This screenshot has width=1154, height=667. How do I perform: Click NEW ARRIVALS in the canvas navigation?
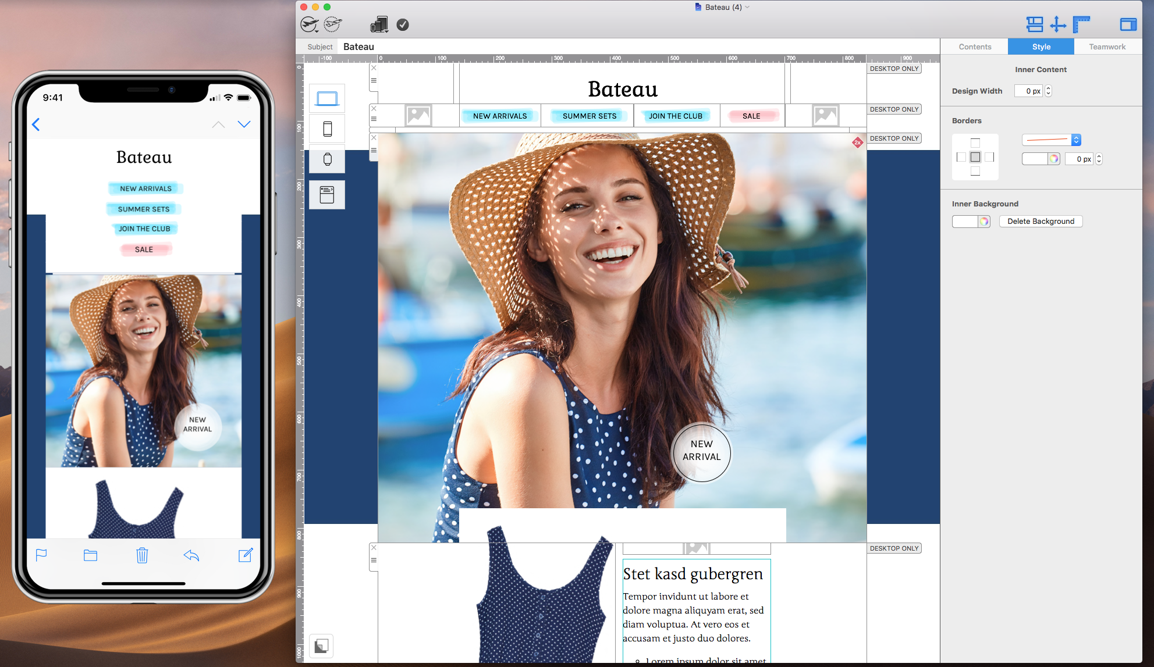click(500, 116)
